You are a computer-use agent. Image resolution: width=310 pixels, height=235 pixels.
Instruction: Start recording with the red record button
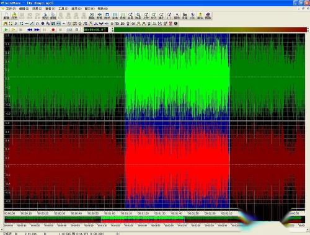[x=53, y=30]
